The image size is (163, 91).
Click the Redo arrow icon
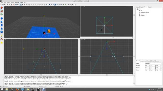tap(18, 5)
